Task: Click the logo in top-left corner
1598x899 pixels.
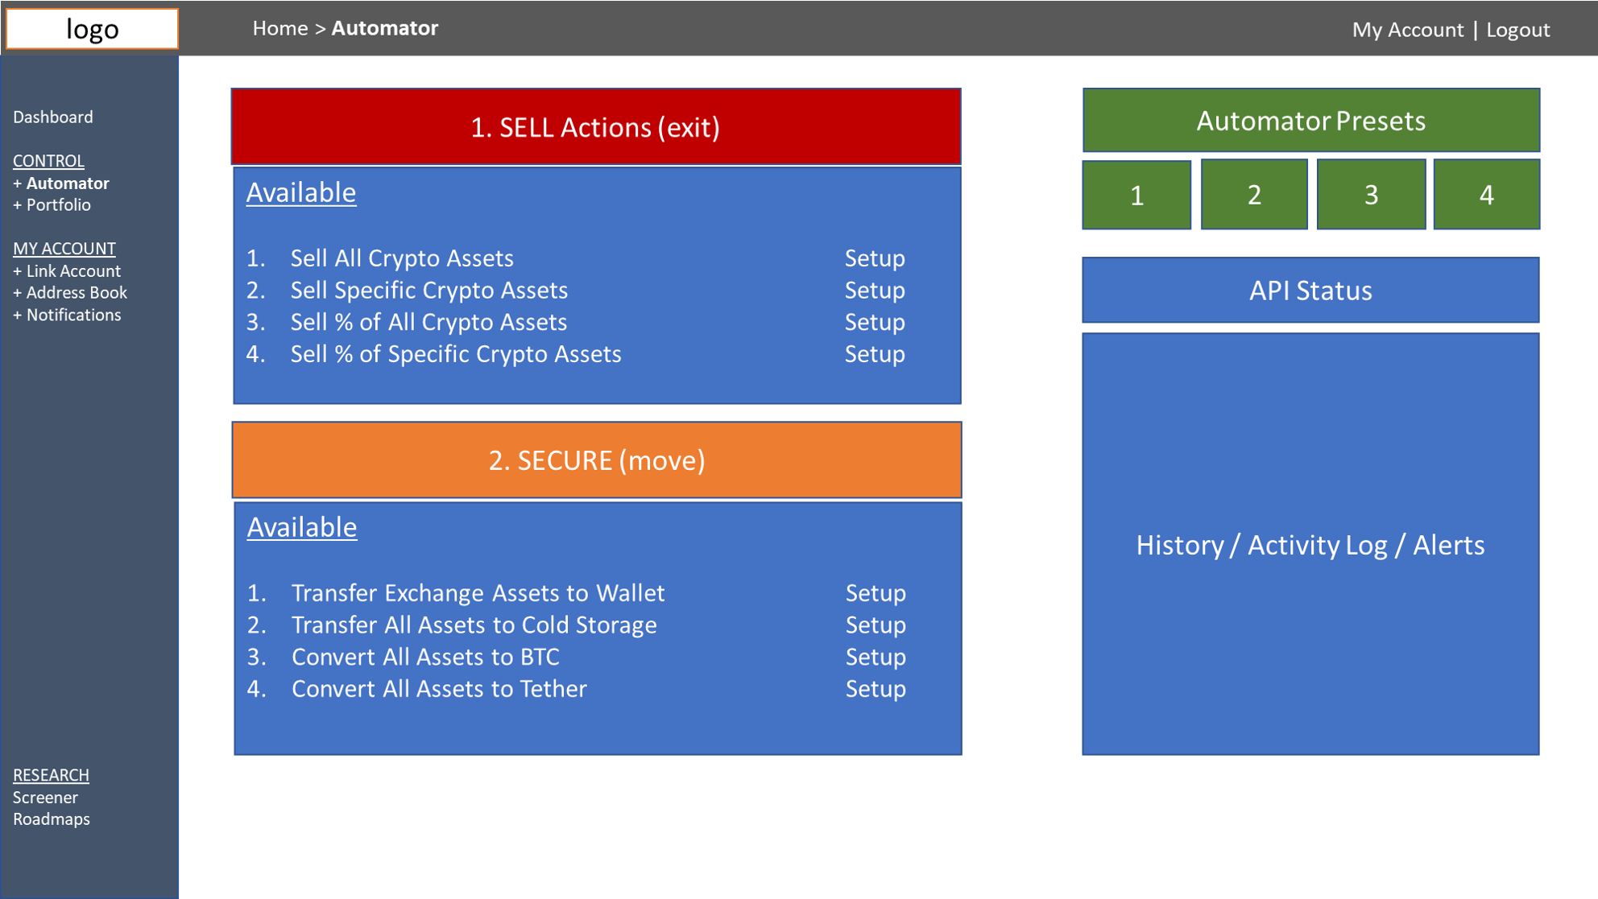Action: (x=92, y=29)
